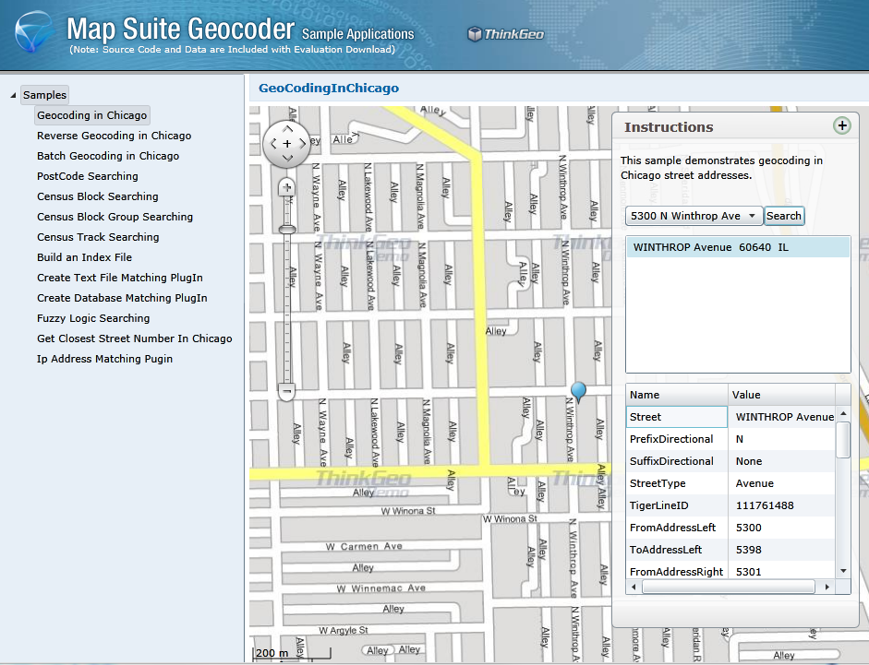Open Census Block Group Searching sample
The image size is (869, 665).
115,217
